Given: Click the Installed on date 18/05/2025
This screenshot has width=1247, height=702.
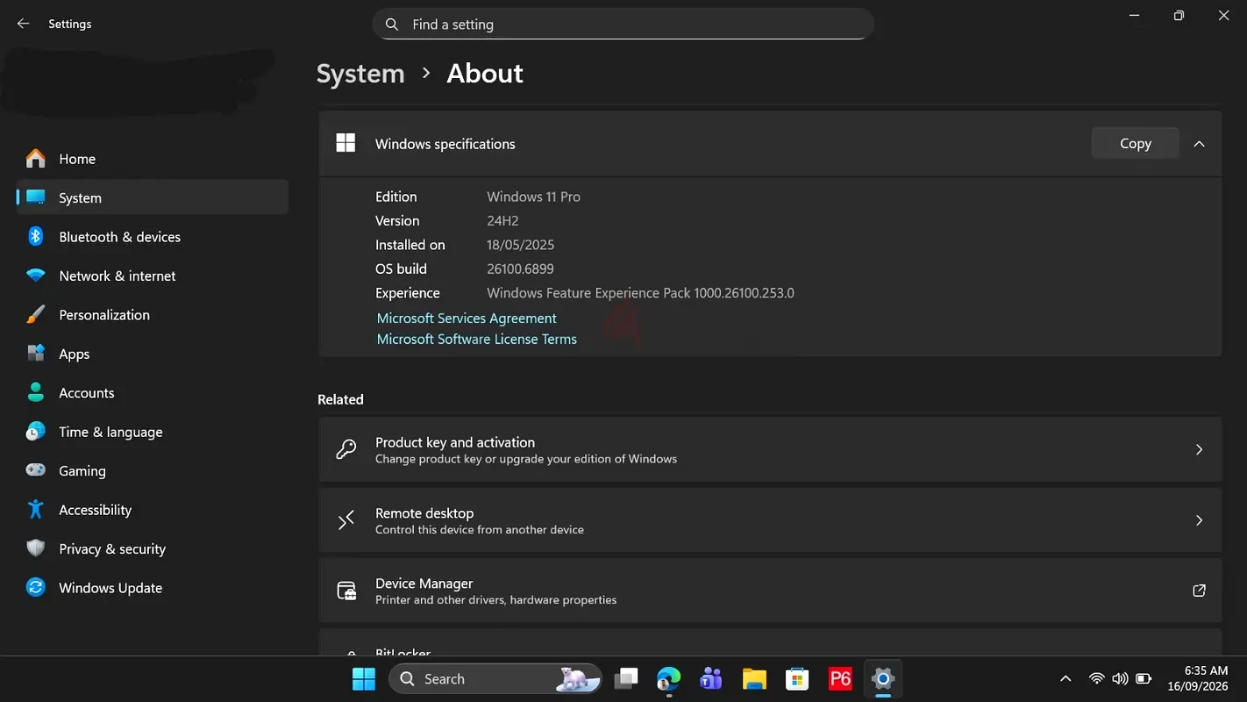Looking at the screenshot, I should (x=521, y=245).
